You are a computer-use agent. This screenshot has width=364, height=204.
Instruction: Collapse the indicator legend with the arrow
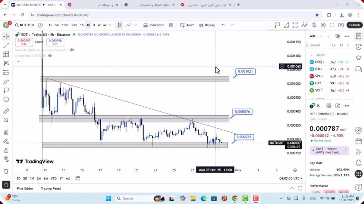tap(18, 61)
